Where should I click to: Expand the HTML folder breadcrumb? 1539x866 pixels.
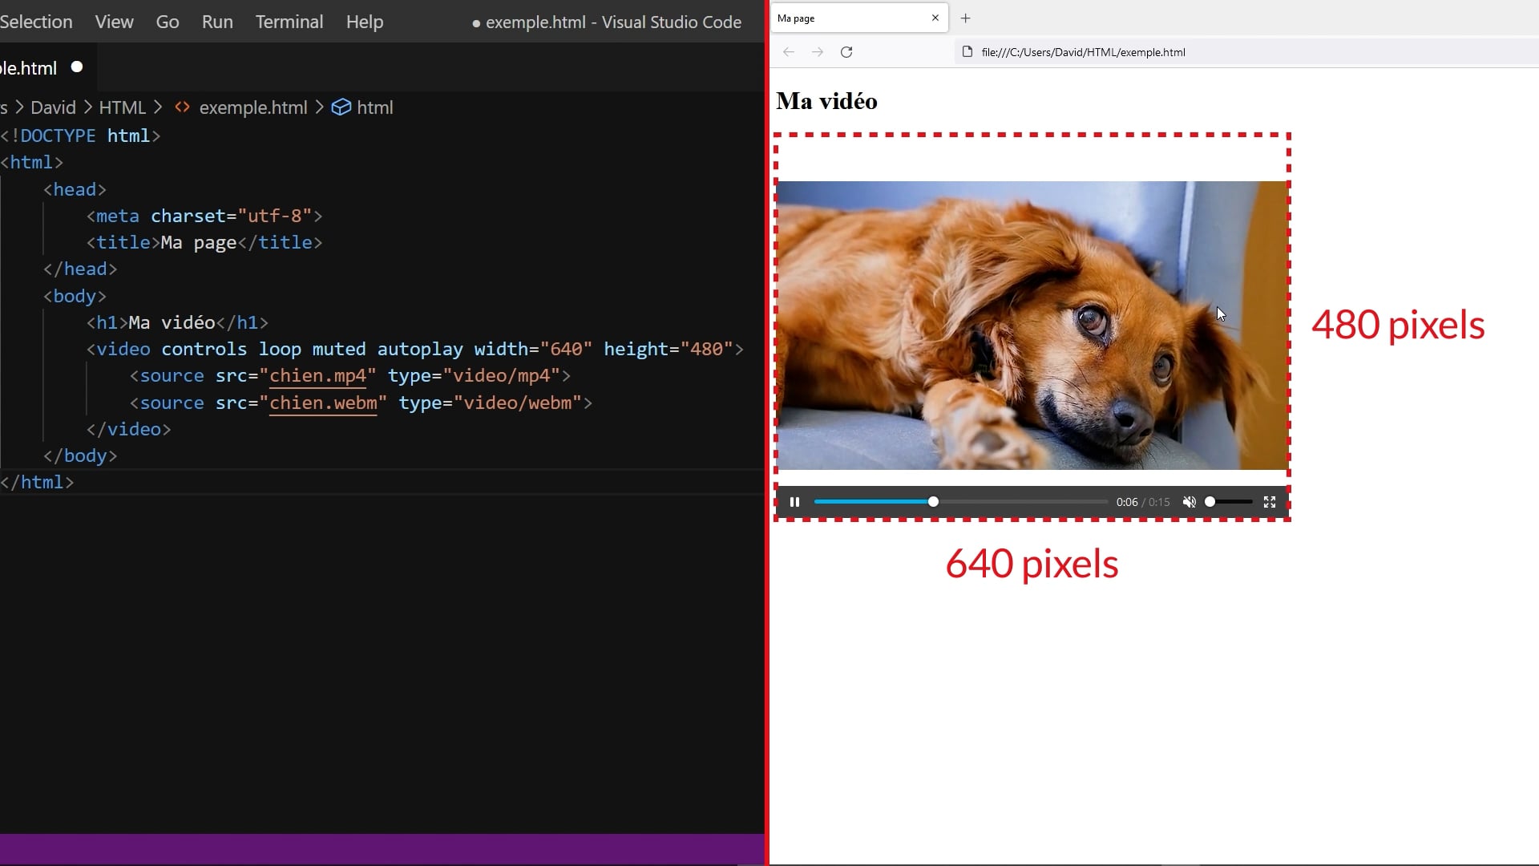click(122, 107)
